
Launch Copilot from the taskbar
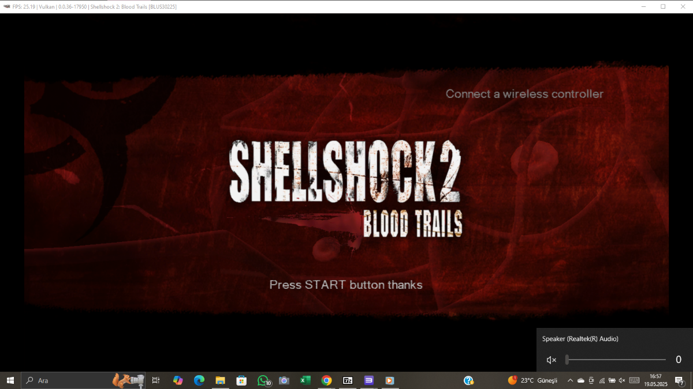coord(178,380)
